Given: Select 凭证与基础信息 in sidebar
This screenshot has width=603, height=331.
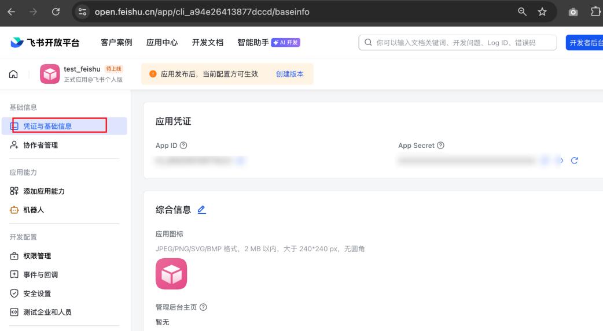Looking at the screenshot, I should click(x=64, y=126).
